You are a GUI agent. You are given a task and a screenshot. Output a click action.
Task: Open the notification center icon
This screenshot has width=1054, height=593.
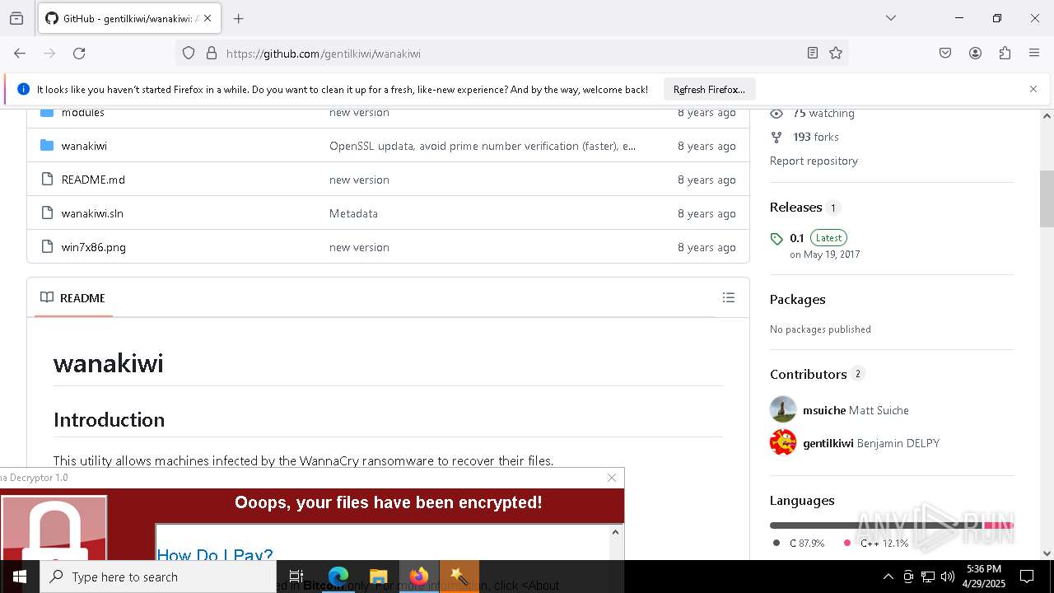(x=1027, y=577)
